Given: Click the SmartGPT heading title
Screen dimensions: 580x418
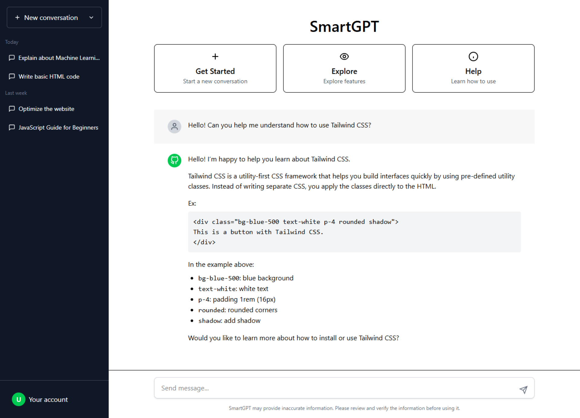Looking at the screenshot, I should click(344, 27).
